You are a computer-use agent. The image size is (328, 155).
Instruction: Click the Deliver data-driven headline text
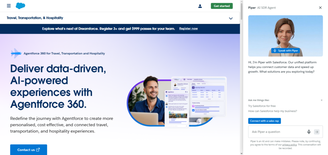58,86
